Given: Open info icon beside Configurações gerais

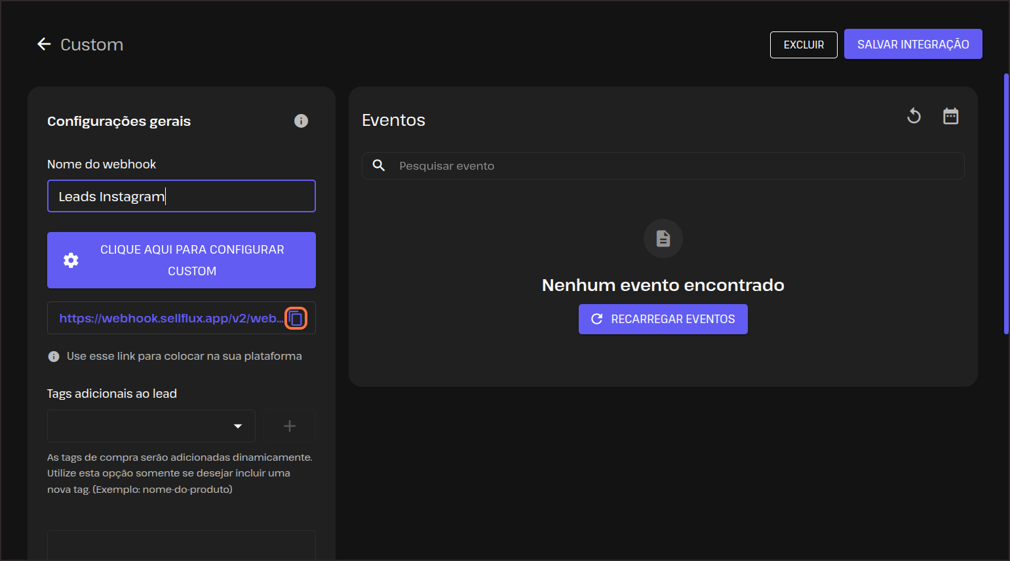Looking at the screenshot, I should (301, 121).
